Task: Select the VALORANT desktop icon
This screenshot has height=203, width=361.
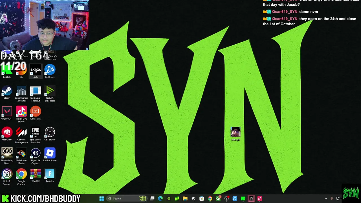Action: click(7, 113)
